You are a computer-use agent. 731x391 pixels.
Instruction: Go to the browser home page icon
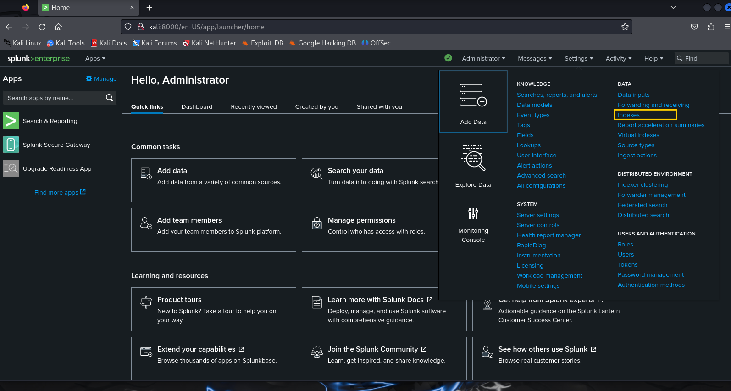tap(58, 27)
